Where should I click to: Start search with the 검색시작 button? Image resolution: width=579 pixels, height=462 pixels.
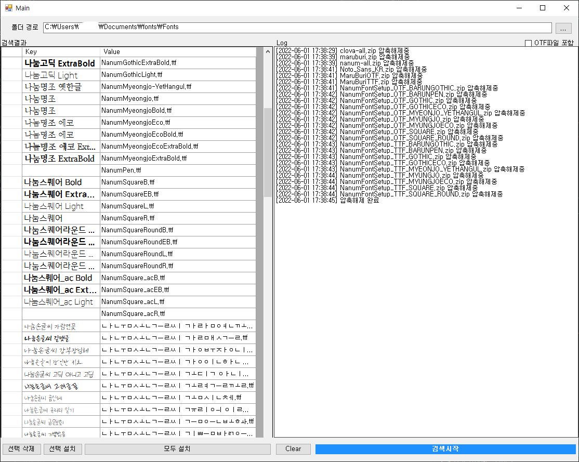point(445,448)
